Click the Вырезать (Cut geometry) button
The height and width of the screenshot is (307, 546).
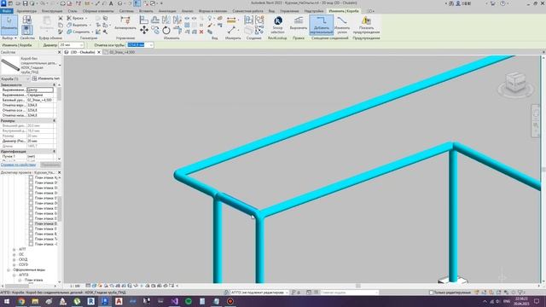tap(79, 25)
